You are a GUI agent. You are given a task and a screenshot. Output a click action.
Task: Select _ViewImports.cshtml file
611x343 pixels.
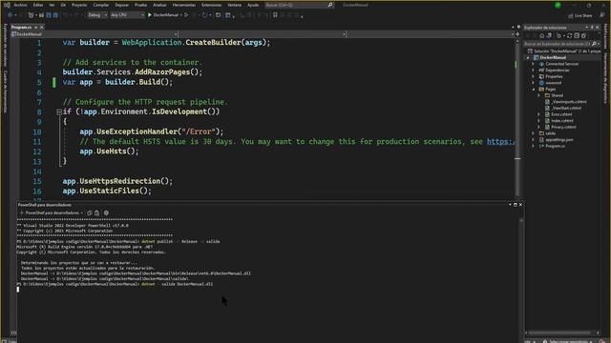coord(566,102)
